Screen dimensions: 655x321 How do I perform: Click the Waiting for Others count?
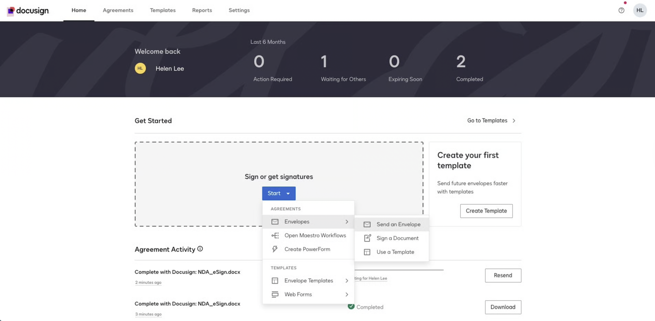pos(324,61)
